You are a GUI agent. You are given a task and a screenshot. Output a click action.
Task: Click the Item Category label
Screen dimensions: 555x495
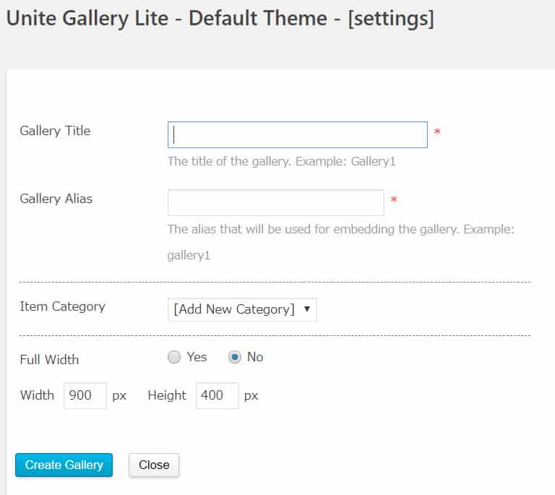[x=62, y=307]
